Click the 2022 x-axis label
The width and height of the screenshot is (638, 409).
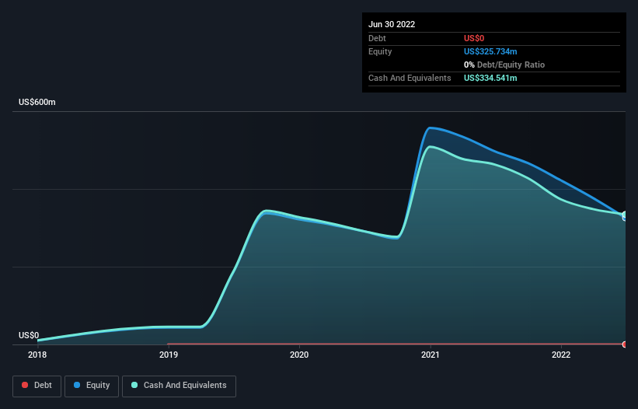(x=561, y=355)
